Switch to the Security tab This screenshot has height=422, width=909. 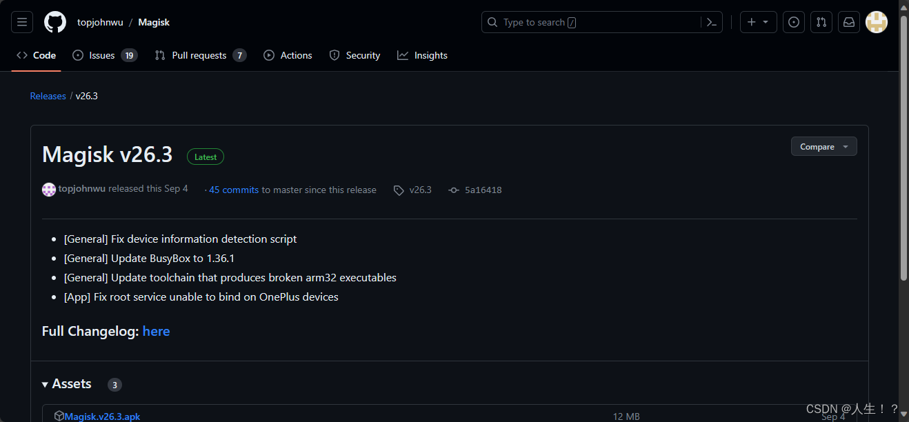[x=354, y=55]
